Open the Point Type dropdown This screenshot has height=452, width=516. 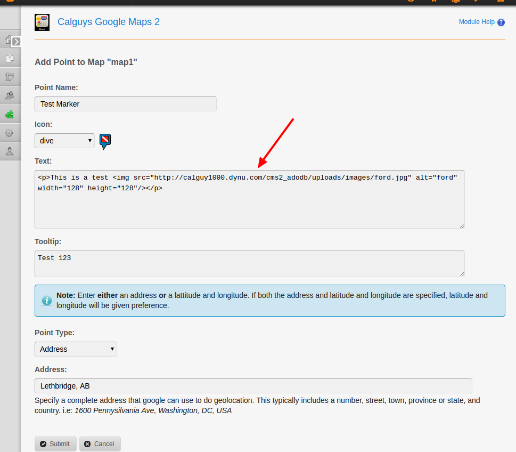[76, 349]
